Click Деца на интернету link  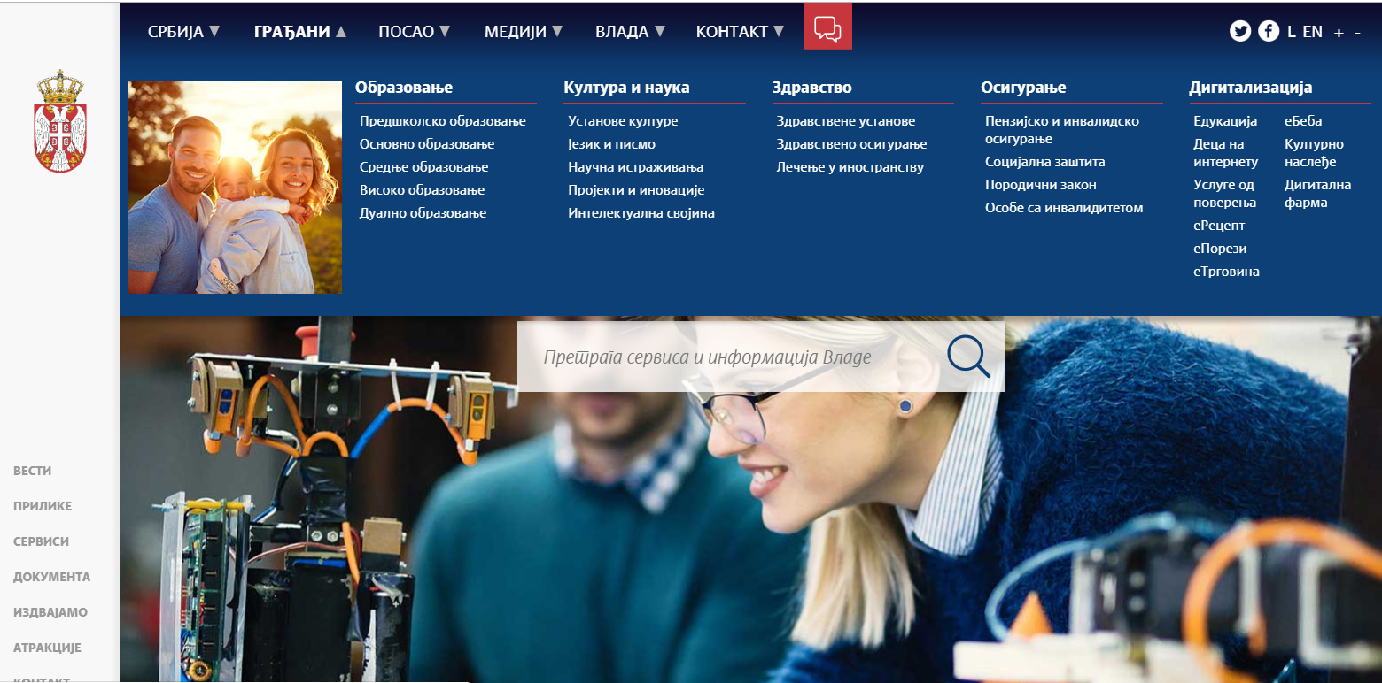click(x=1226, y=153)
